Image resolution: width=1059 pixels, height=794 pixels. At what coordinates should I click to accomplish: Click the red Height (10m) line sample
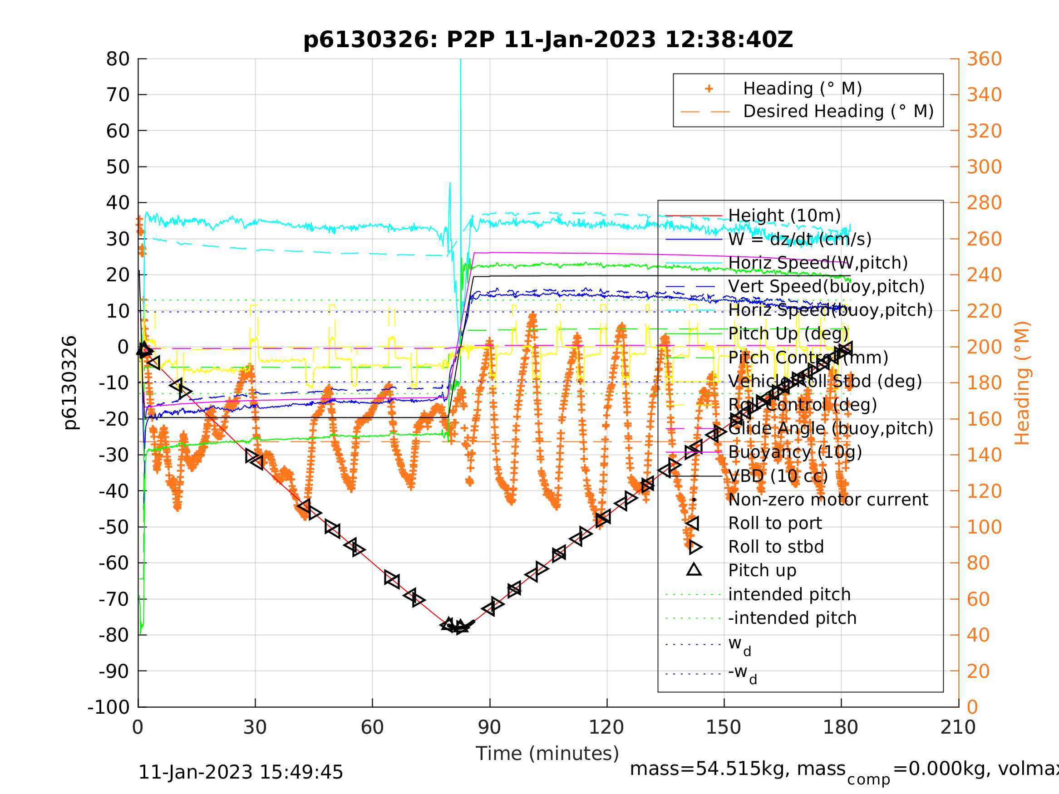point(693,216)
